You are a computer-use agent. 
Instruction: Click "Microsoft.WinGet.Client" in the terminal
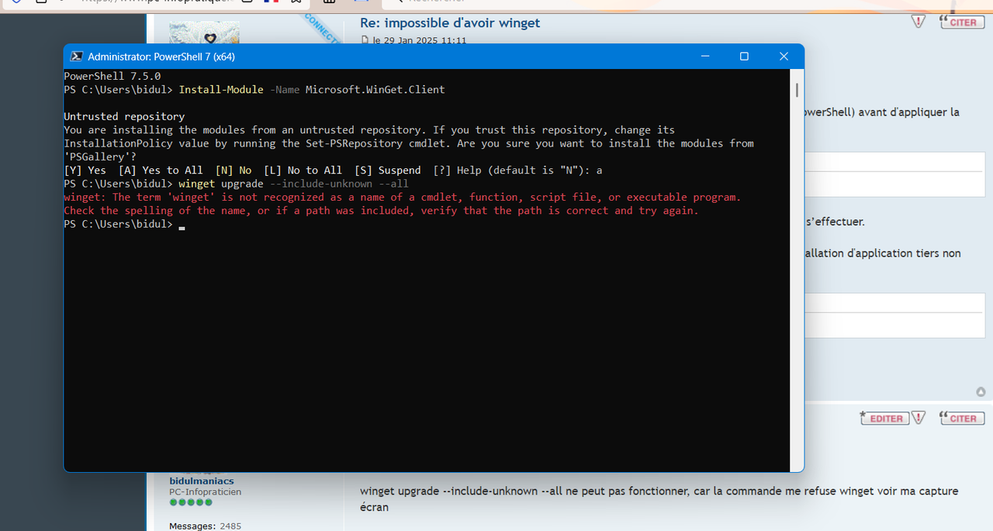[375, 89]
